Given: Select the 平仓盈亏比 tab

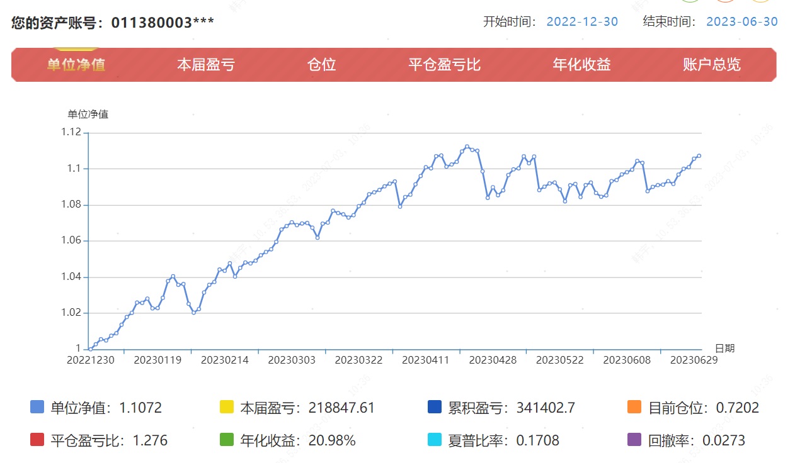Looking at the screenshot, I should (x=444, y=65).
